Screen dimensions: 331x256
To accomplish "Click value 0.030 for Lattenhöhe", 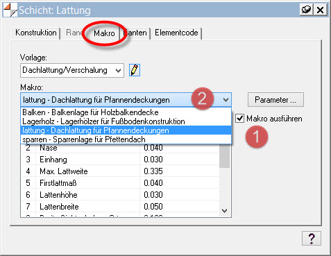I will [x=153, y=195].
